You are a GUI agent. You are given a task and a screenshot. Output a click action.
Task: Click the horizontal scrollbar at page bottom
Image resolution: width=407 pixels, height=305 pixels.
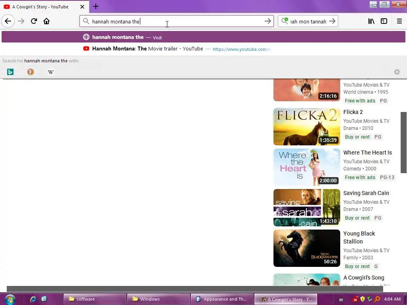[x=195, y=289]
